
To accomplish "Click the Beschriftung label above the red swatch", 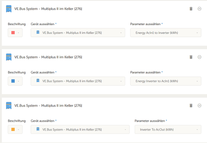I will pyautogui.click(x=16, y=24).
